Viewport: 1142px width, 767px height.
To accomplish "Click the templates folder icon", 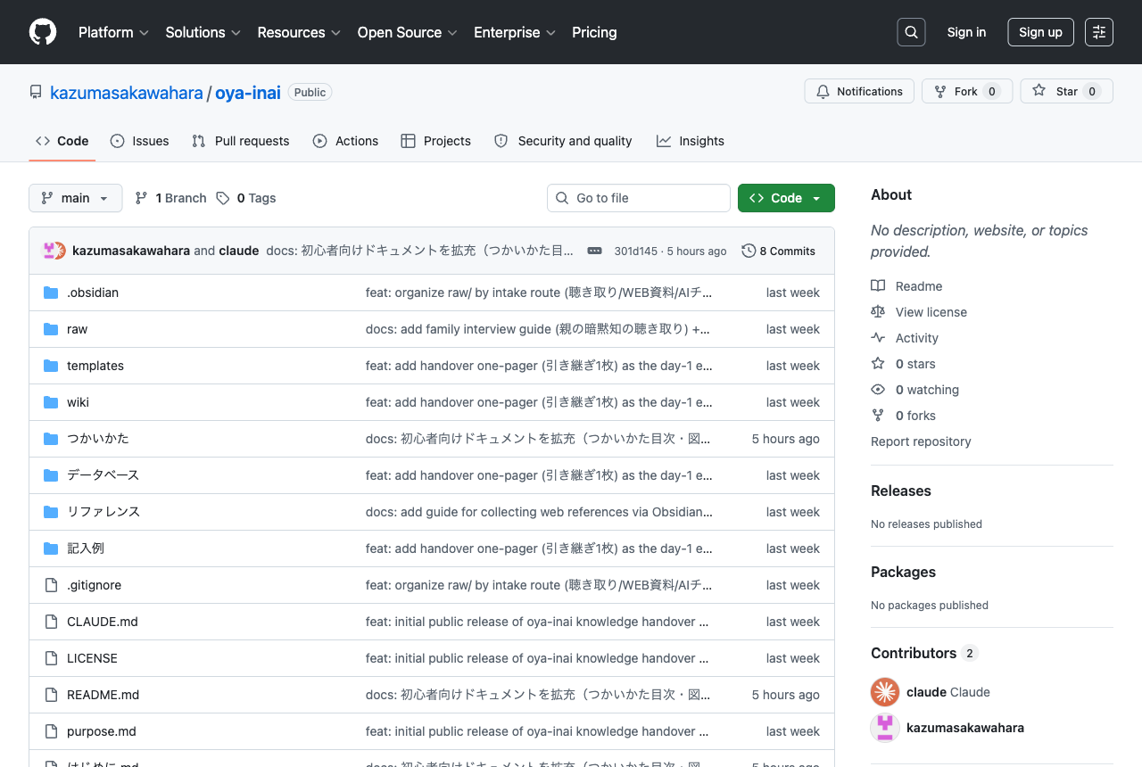I will click(x=51, y=366).
